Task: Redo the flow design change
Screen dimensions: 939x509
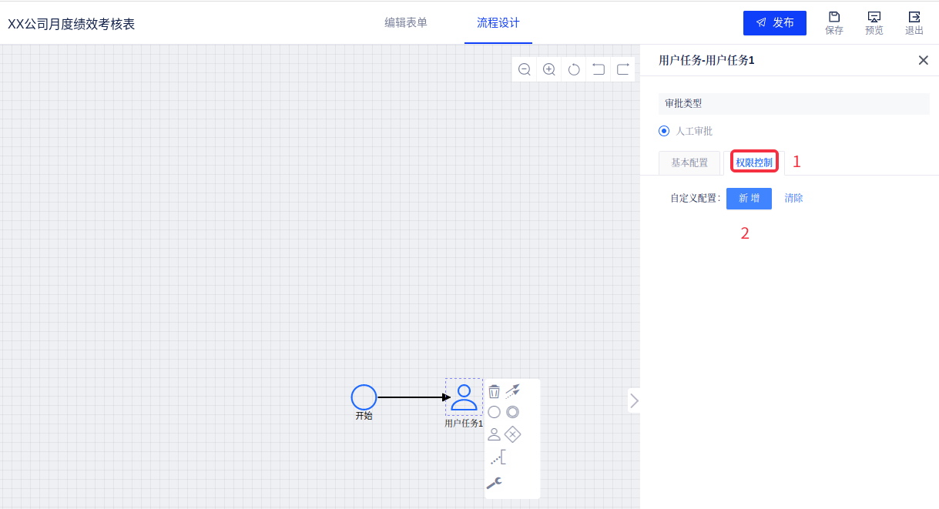Action: [x=623, y=69]
